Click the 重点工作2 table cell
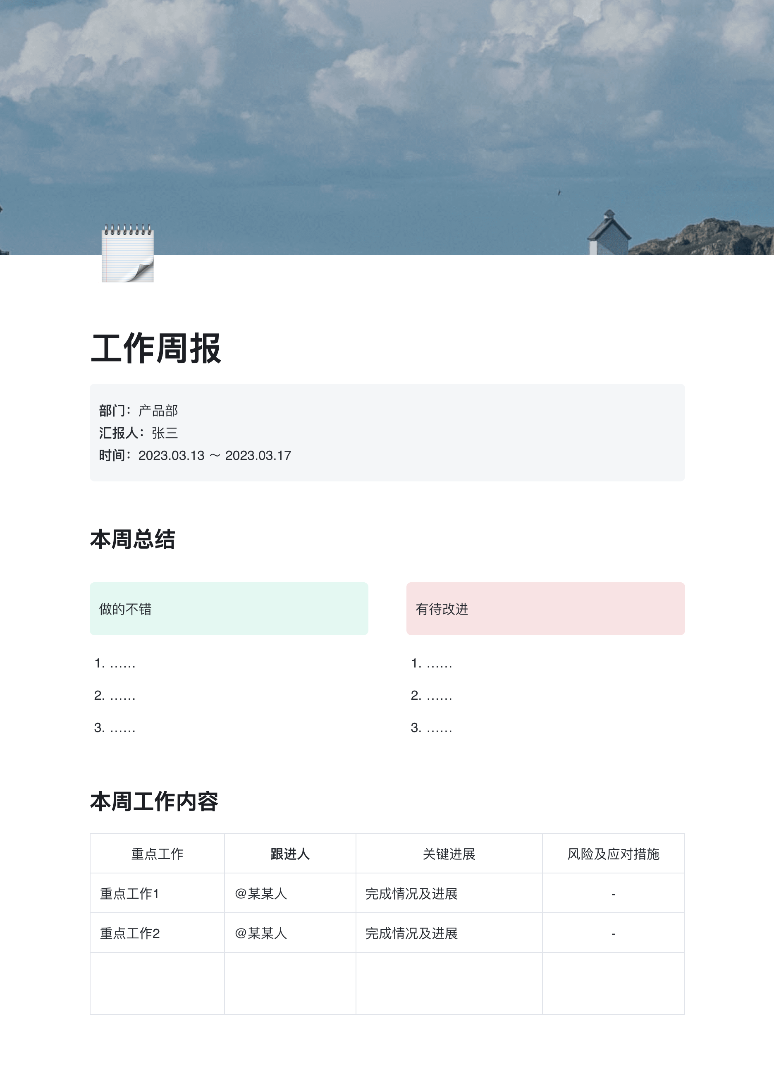The height and width of the screenshot is (1067, 774). [157, 933]
